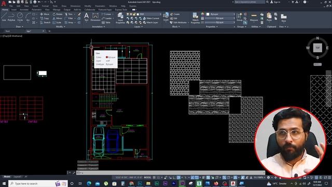Click the TOP face of the ViewCube
The height and width of the screenshot is (187, 332).
click(317, 48)
